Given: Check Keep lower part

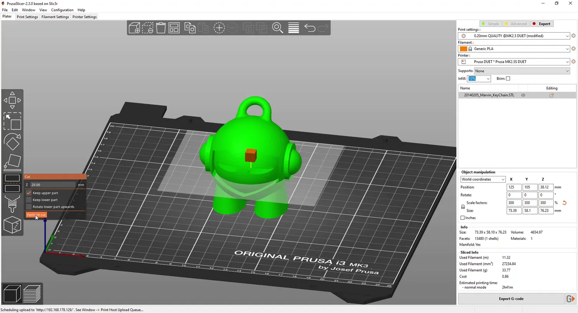Looking at the screenshot, I should pos(29,200).
